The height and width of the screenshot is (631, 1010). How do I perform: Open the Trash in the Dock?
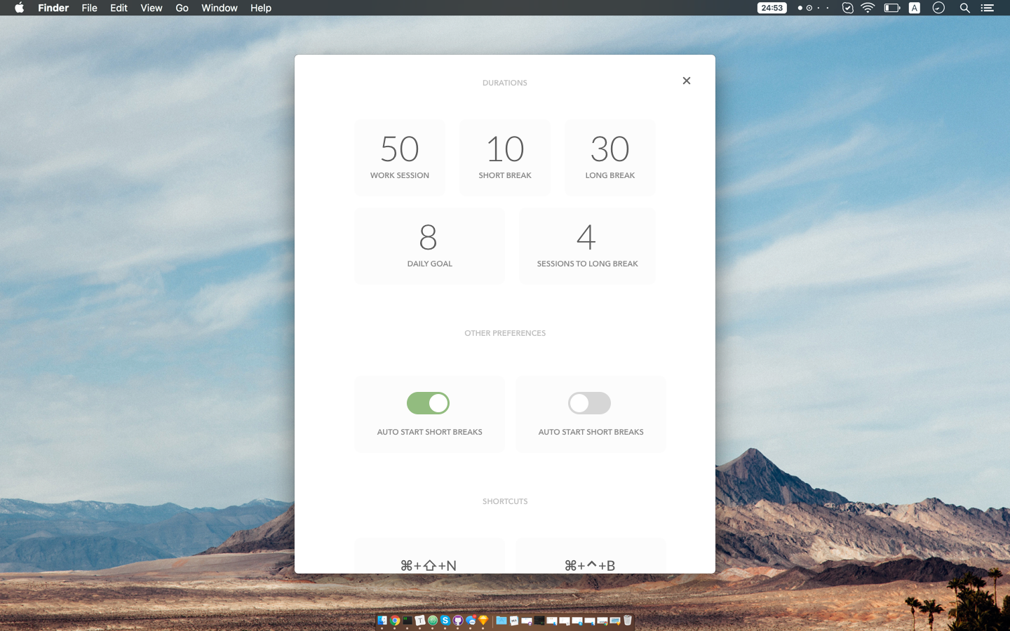click(x=628, y=620)
